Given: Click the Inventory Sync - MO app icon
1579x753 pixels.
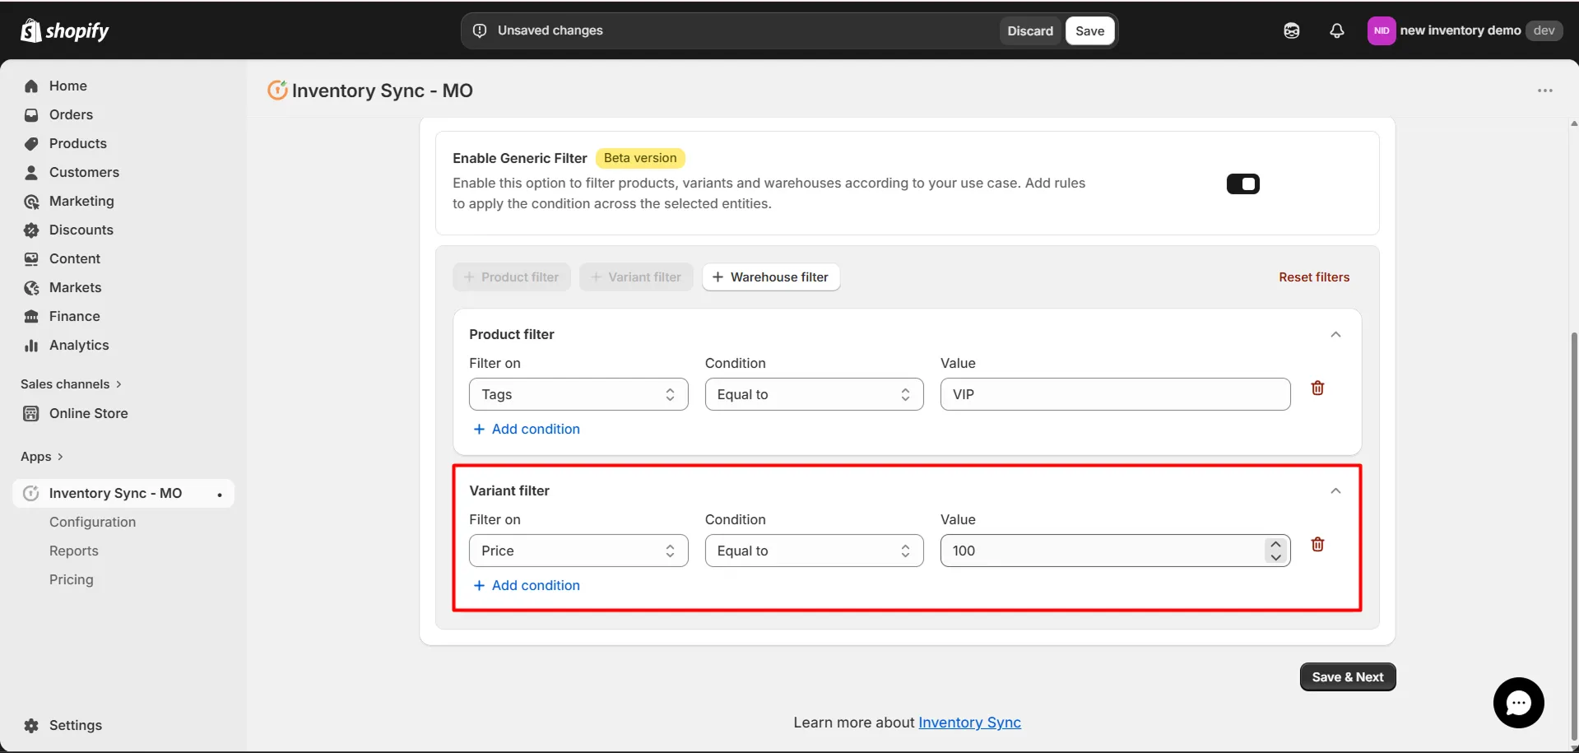Looking at the screenshot, I should (x=30, y=493).
